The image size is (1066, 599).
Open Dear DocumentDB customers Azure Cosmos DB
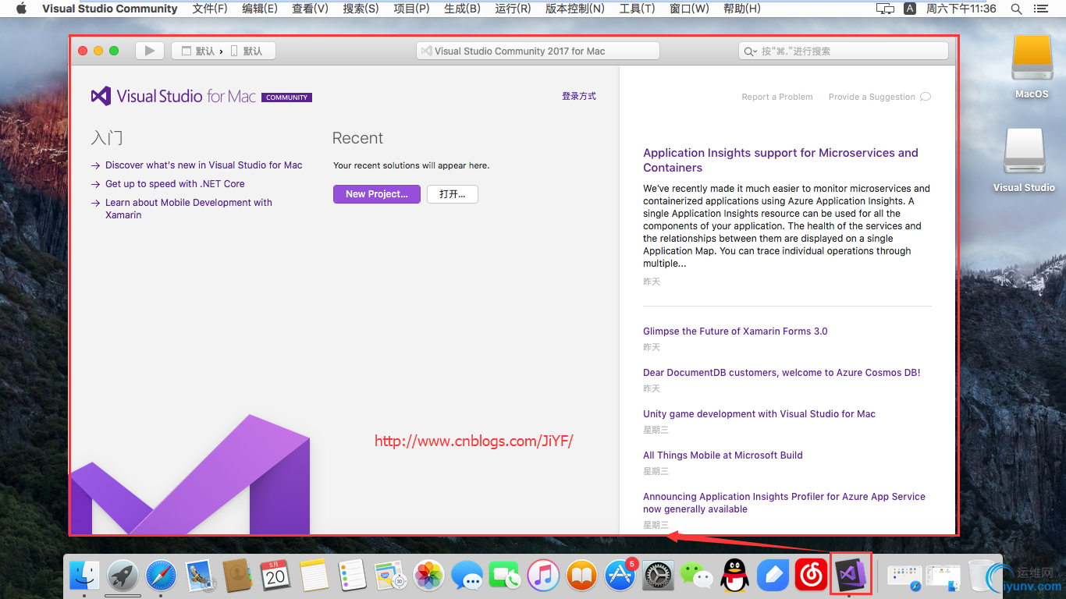tap(782, 373)
